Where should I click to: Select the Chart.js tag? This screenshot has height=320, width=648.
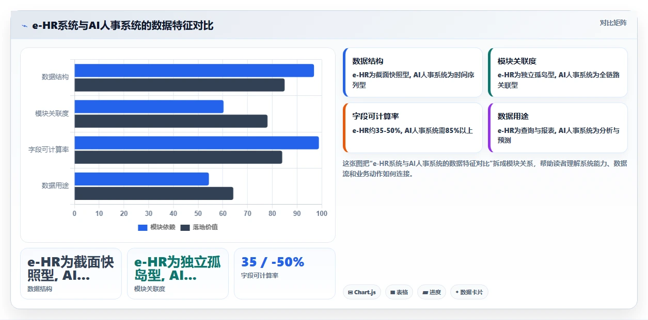click(x=362, y=292)
